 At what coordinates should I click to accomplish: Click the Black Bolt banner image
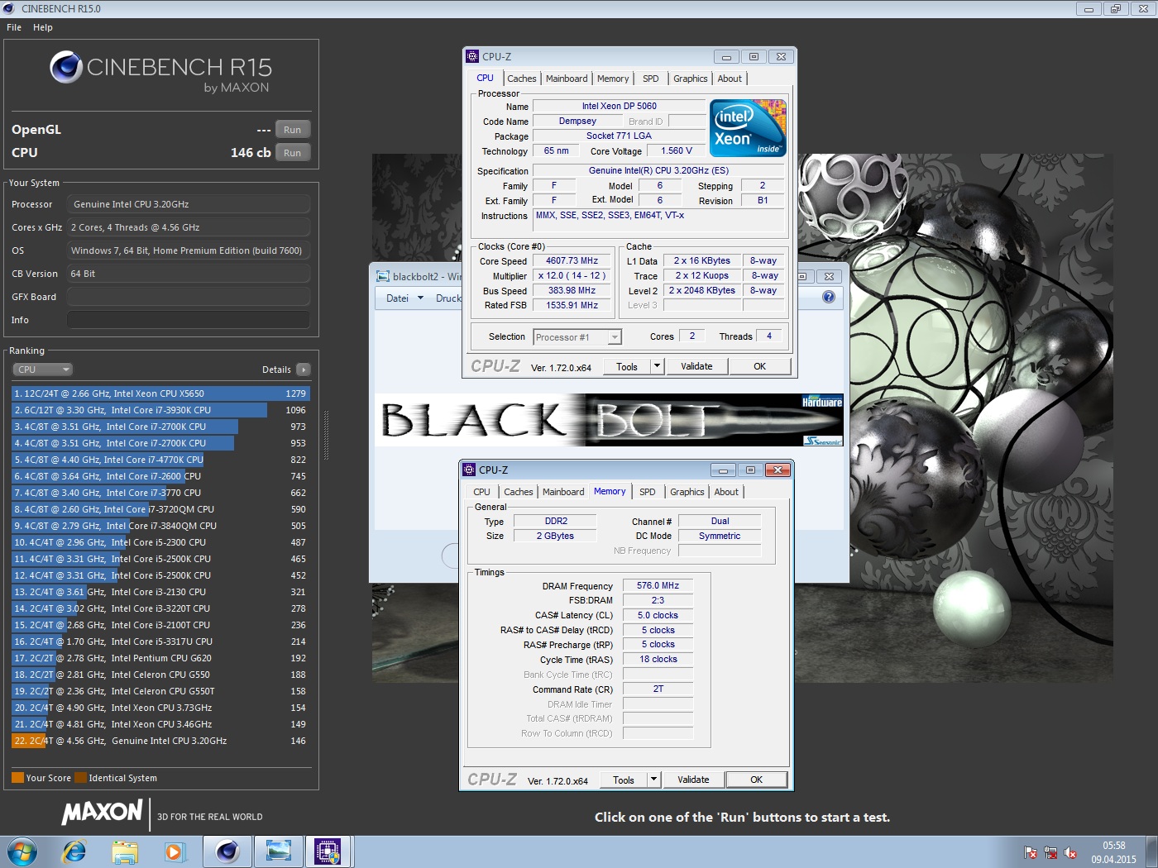click(x=610, y=420)
